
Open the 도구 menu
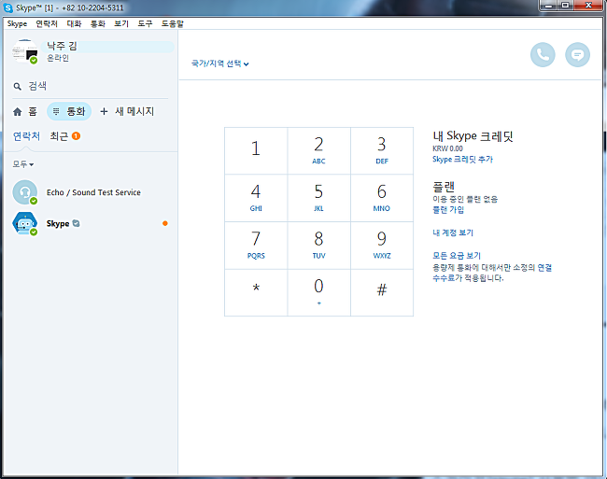click(145, 23)
